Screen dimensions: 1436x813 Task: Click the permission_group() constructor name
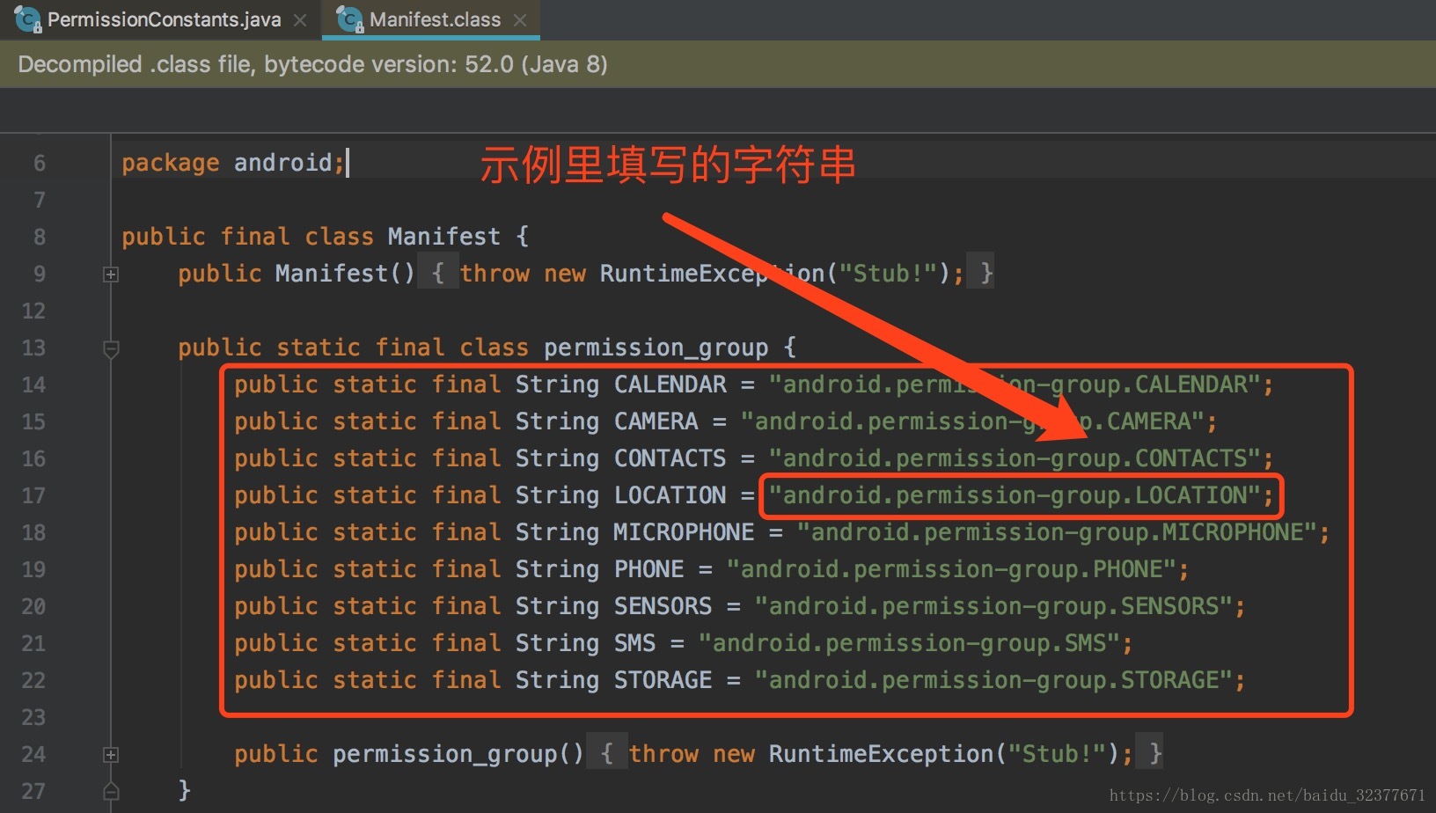coord(444,754)
